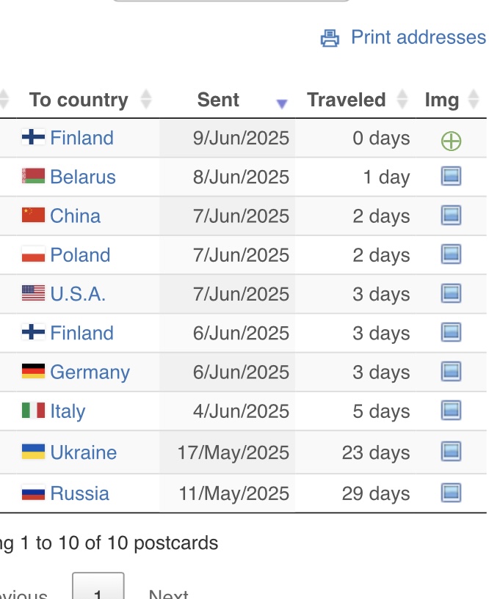Click the Next pagination button

[168, 595]
